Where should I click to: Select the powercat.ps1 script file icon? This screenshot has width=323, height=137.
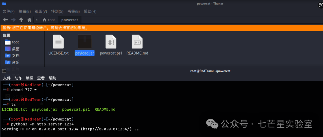click(x=111, y=42)
